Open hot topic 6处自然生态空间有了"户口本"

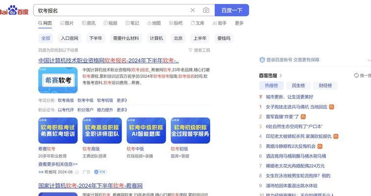295,126
